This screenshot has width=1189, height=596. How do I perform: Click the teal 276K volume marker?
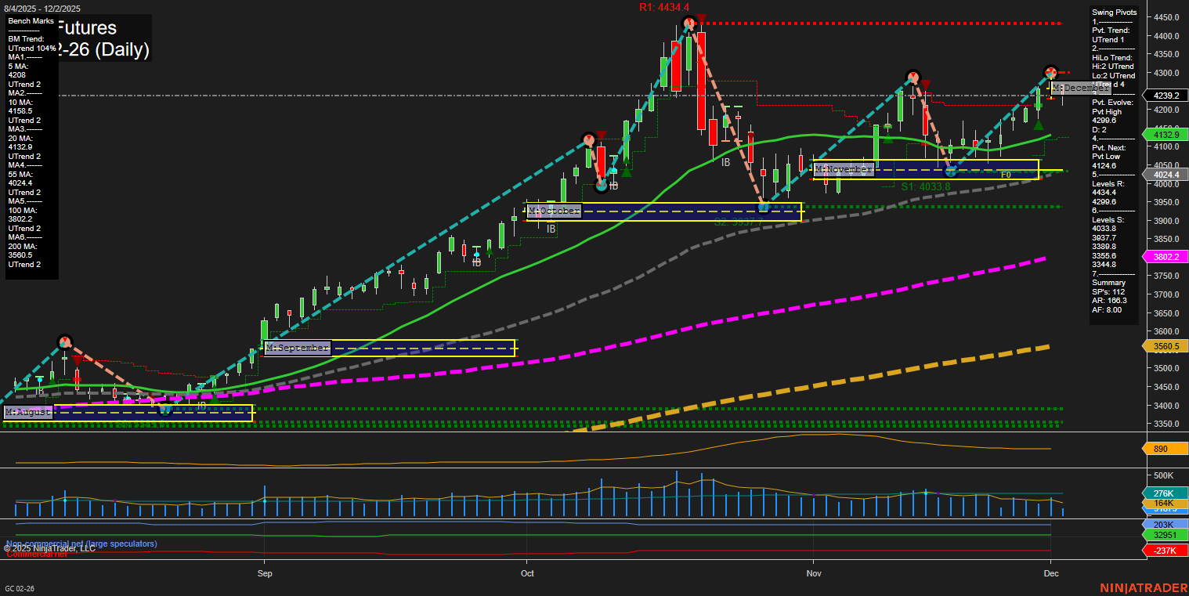click(1166, 493)
